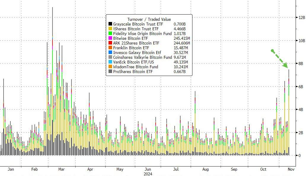Click the ProShares Bitcoin ETF value 0.667B
306x176 pixels.
click(x=180, y=72)
